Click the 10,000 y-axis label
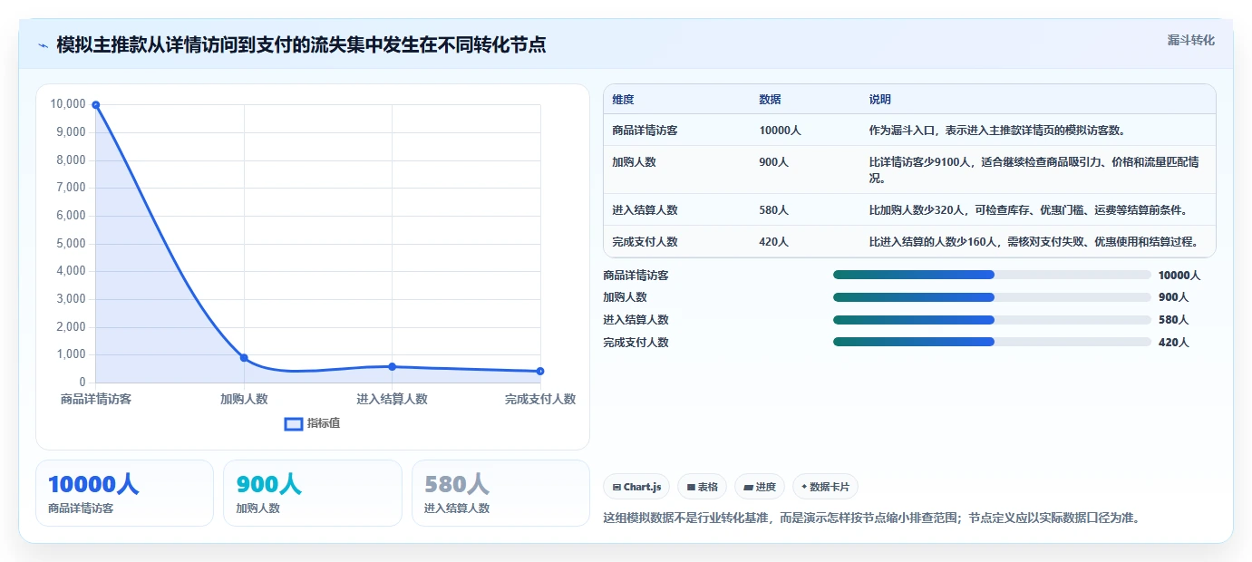Viewport: 1252px width, 562px height. [x=68, y=104]
